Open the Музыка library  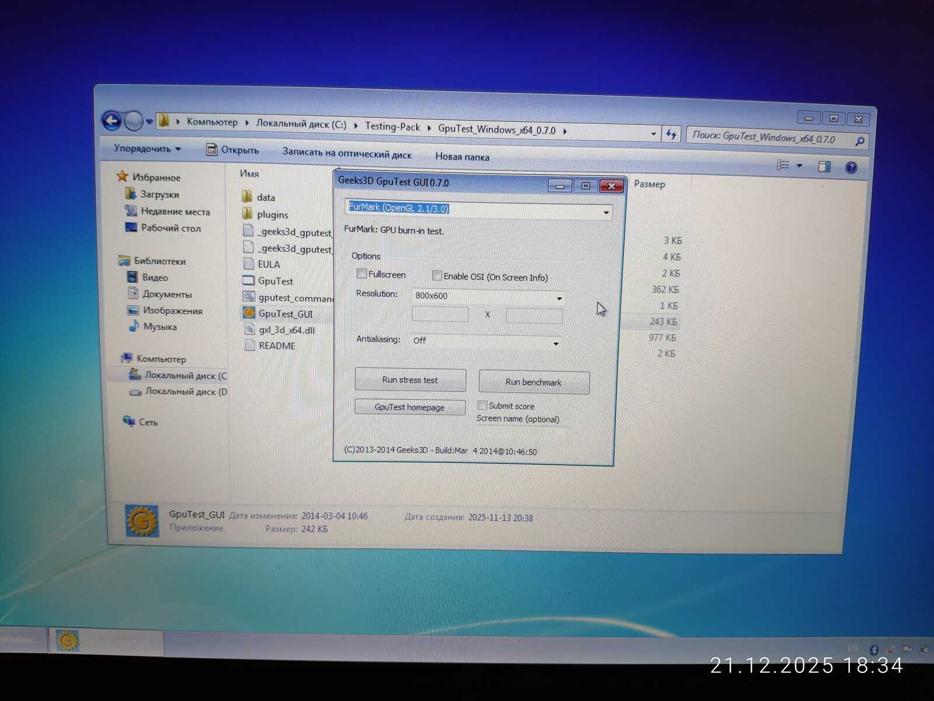[x=159, y=327]
